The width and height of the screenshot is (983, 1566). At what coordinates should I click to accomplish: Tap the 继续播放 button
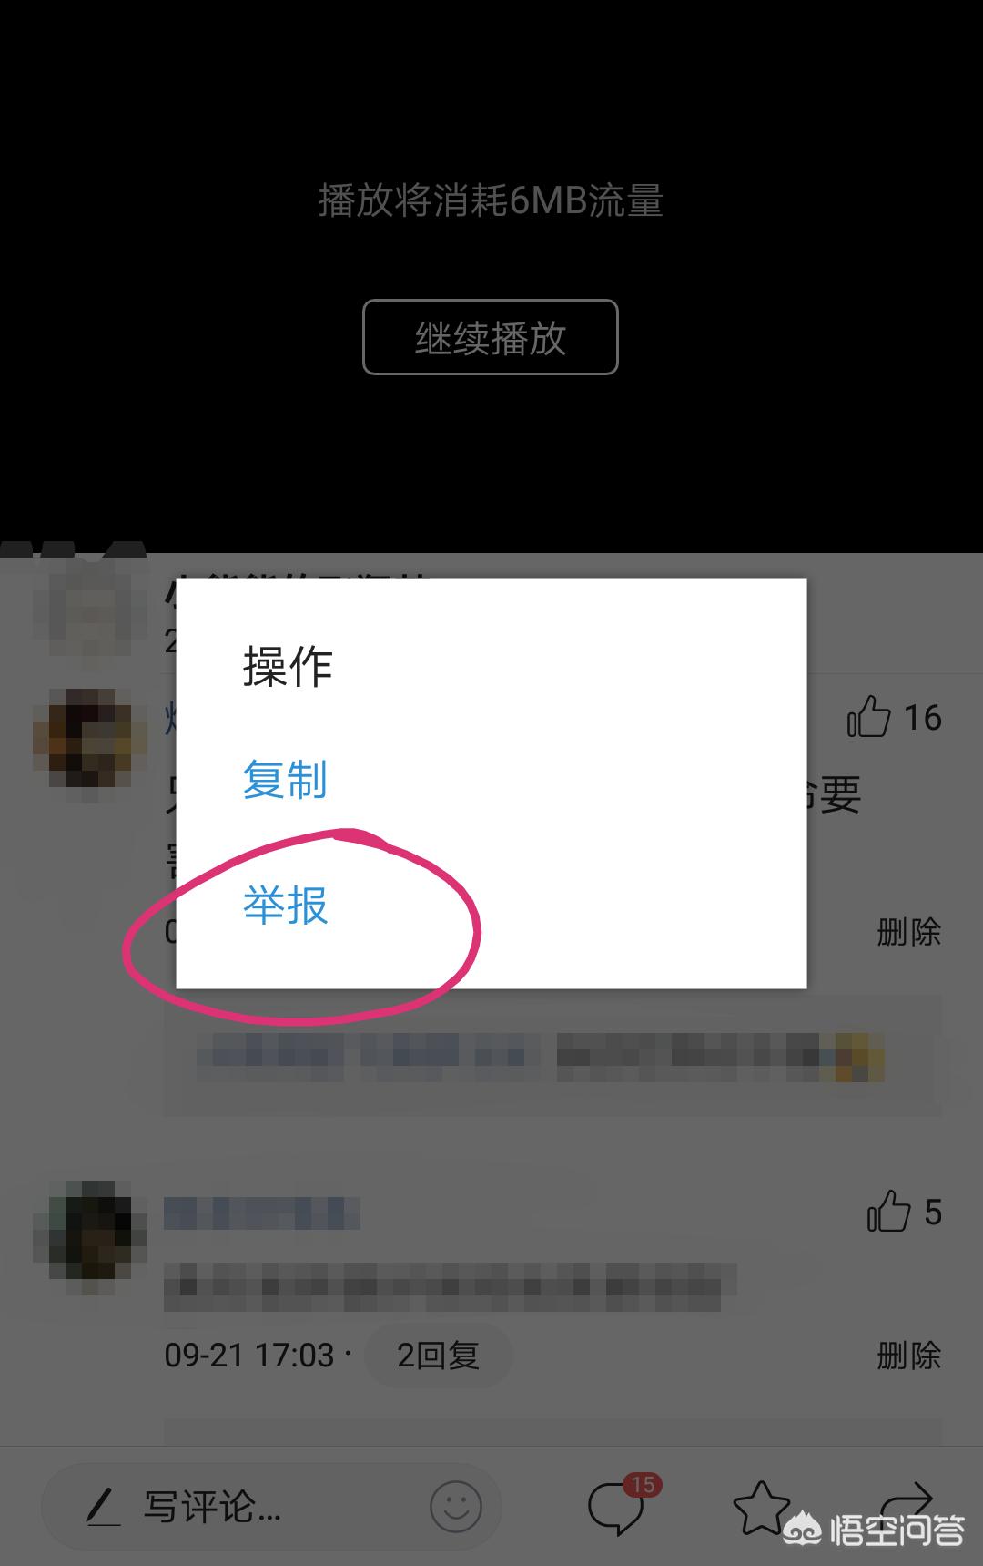pyautogui.click(x=491, y=337)
